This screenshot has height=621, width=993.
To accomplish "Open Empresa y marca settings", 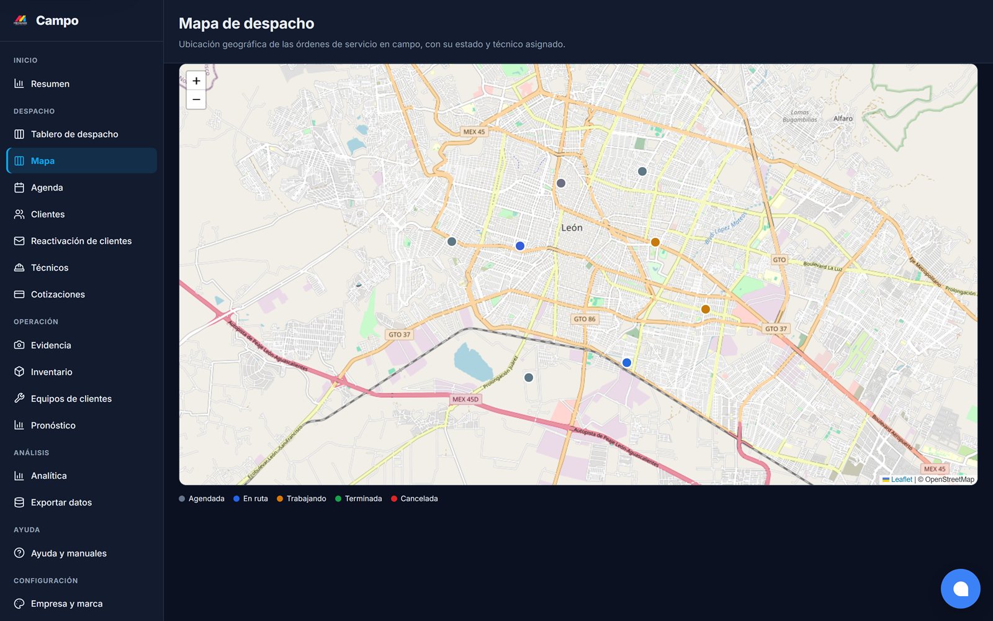I will coord(81,604).
